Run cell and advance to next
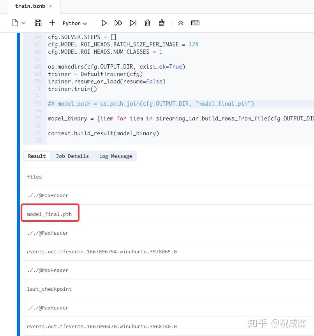 coord(133,23)
